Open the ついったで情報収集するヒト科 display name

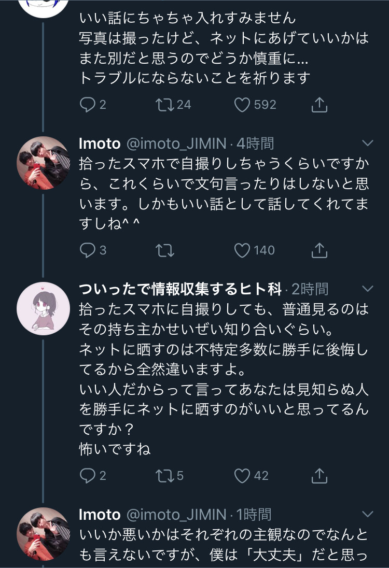pos(180,289)
